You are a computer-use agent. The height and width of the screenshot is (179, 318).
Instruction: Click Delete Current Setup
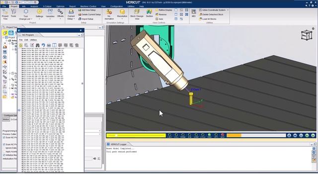(89, 14)
